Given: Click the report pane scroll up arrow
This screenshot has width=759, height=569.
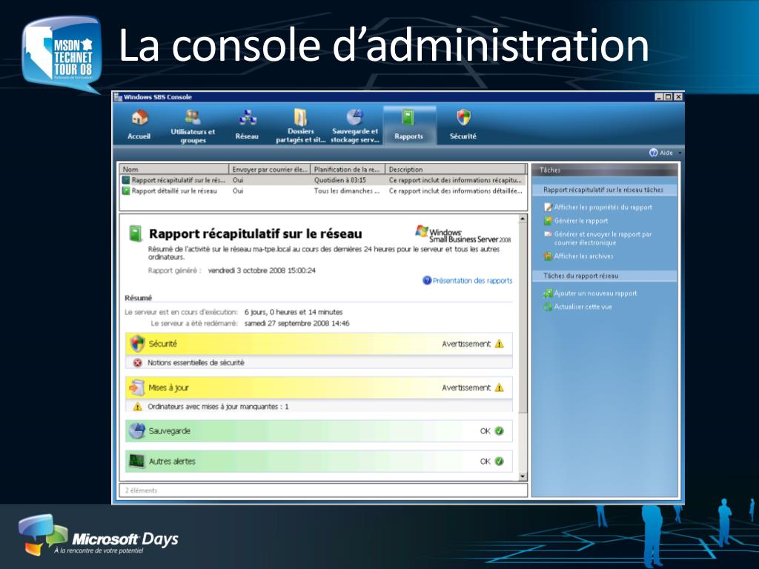Looking at the screenshot, I should tap(523, 219).
